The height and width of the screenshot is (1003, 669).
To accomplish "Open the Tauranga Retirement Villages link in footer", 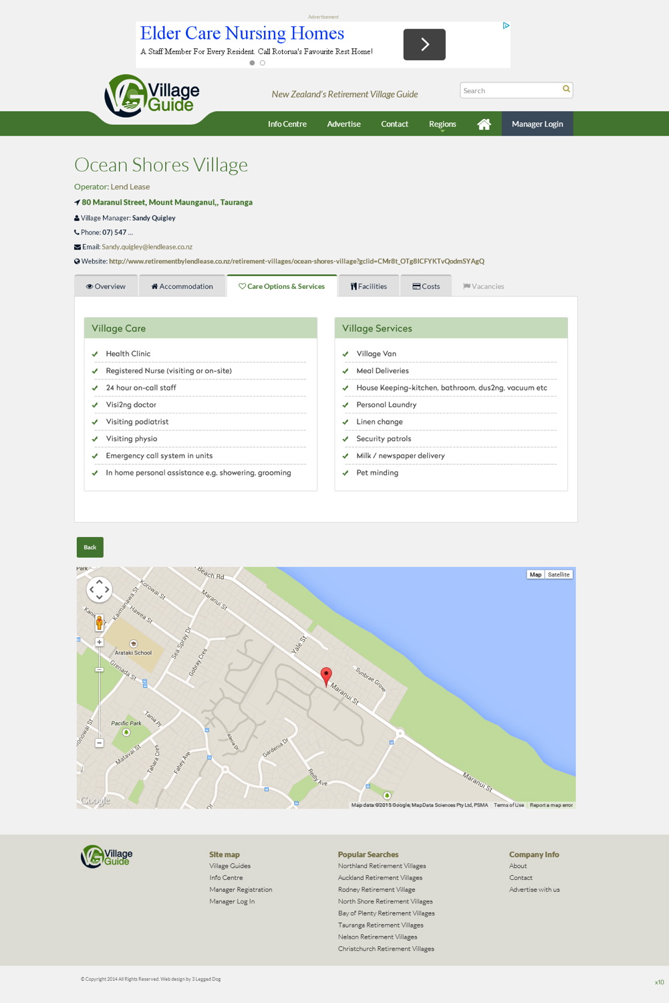I will click(380, 925).
